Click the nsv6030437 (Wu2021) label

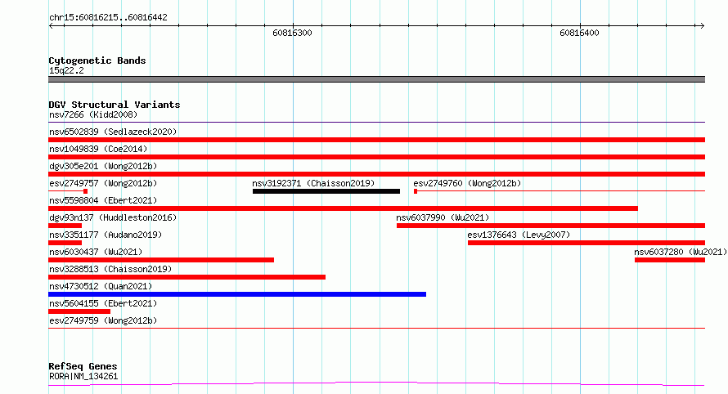96,252
